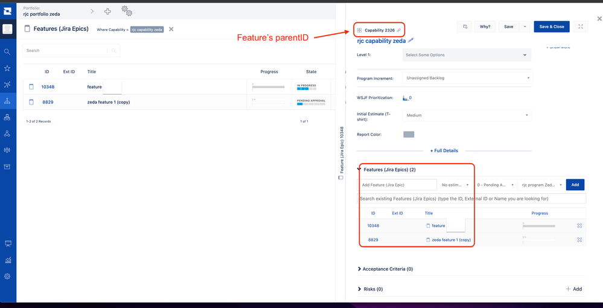Sort left list by ID column header
Image resolution: width=603 pixels, height=308 pixels.
(x=47, y=72)
